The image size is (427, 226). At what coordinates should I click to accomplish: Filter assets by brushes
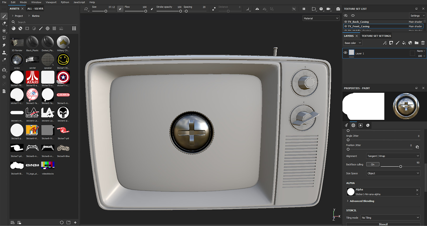pyautogui.click(x=41, y=28)
